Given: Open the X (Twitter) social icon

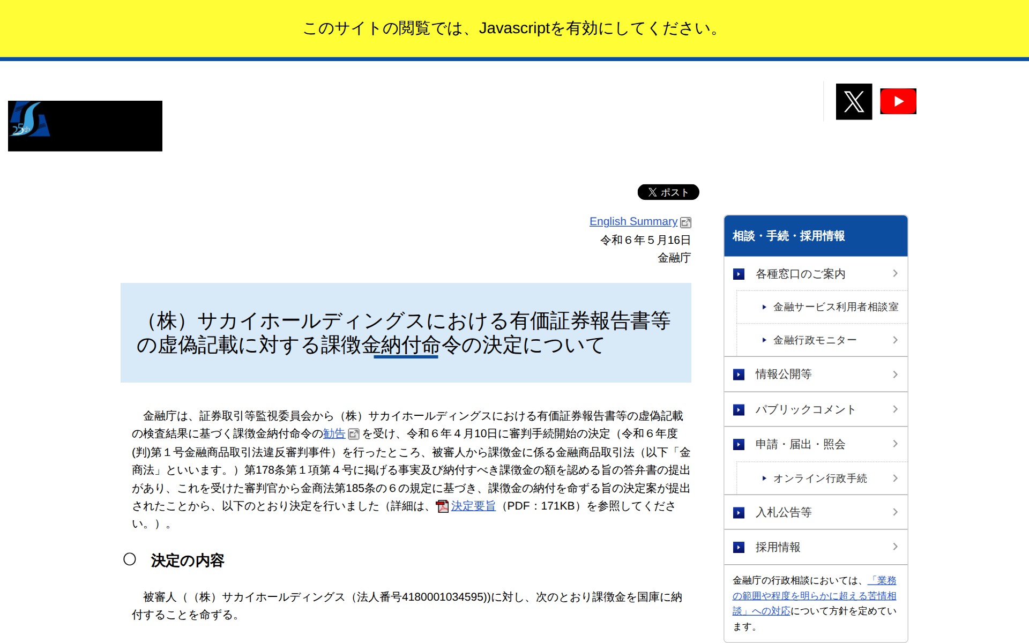Looking at the screenshot, I should pos(854,102).
